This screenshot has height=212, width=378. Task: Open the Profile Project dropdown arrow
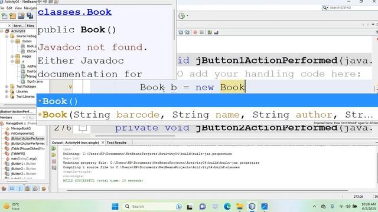point(187,16)
